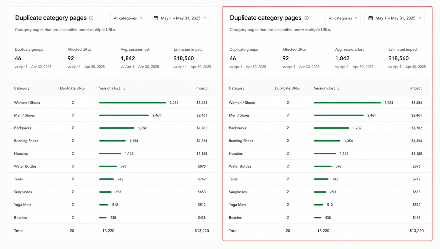The height and width of the screenshot is (249, 440).
Task: Sort by Category header in red-outlined panel
Action: pyautogui.click(x=237, y=88)
